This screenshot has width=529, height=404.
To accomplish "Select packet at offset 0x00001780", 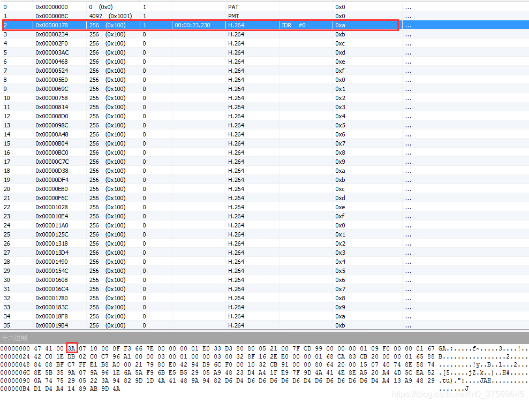I will (264, 298).
